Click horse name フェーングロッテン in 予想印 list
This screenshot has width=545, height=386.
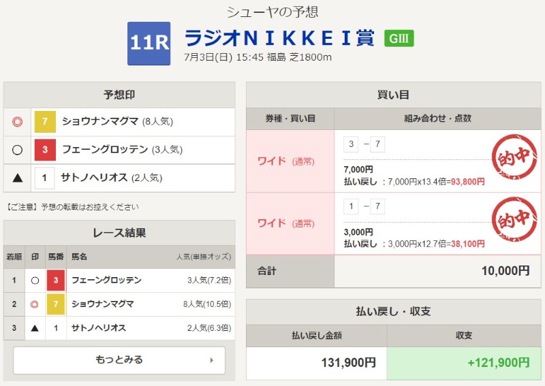click(x=106, y=149)
